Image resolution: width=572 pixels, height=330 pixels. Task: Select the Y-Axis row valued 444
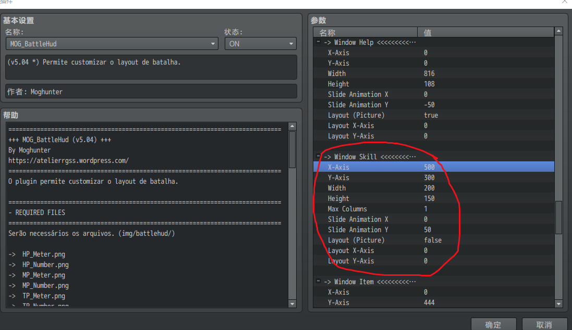tap(434, 303)
